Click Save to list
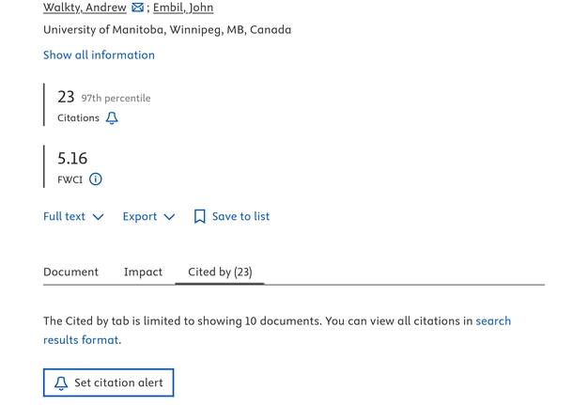 [240, 217]
